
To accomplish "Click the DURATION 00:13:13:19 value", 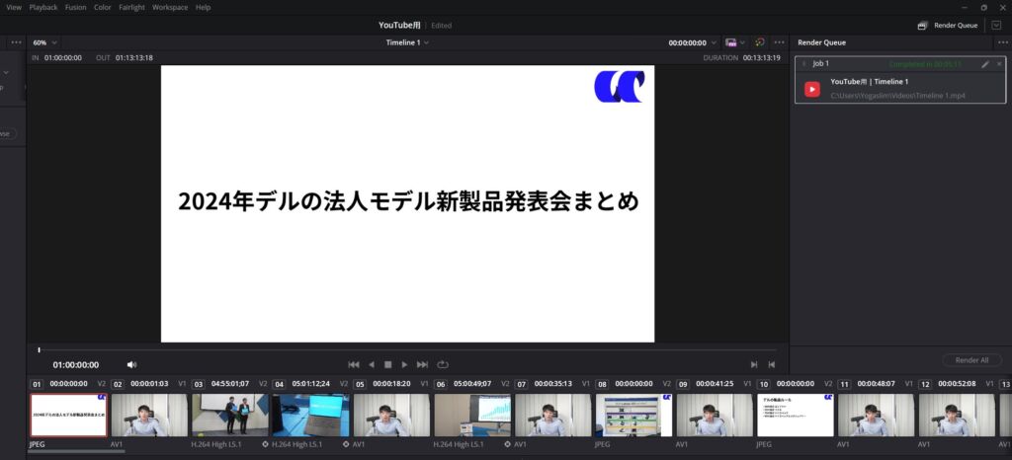I will point(762,57).
